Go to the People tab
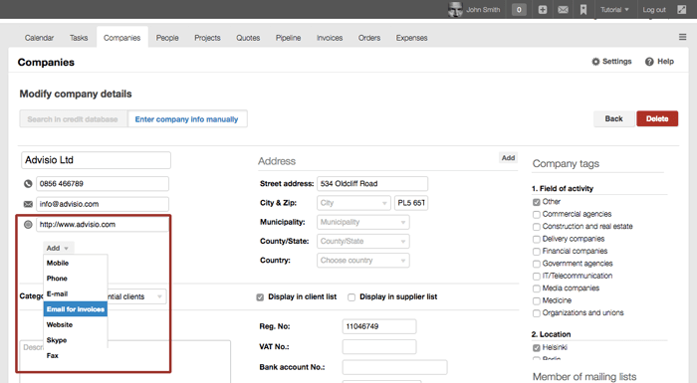The height and width of the screenshot is (383, 697). (x=167, y=38)
